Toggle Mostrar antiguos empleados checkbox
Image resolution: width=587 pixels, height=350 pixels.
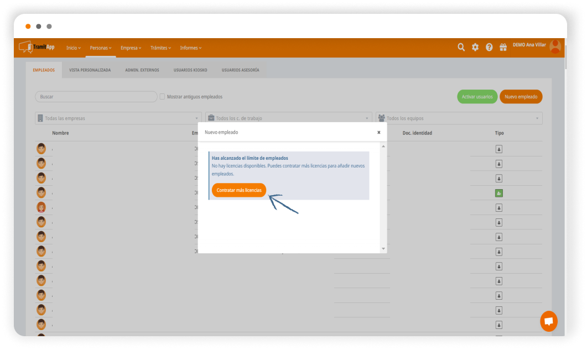[x=163, y=97]
